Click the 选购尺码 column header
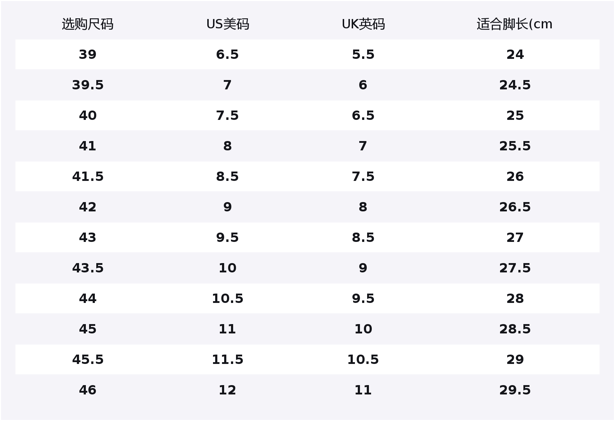The height and width of the screenshot is (421, 615). pos(88,24)
